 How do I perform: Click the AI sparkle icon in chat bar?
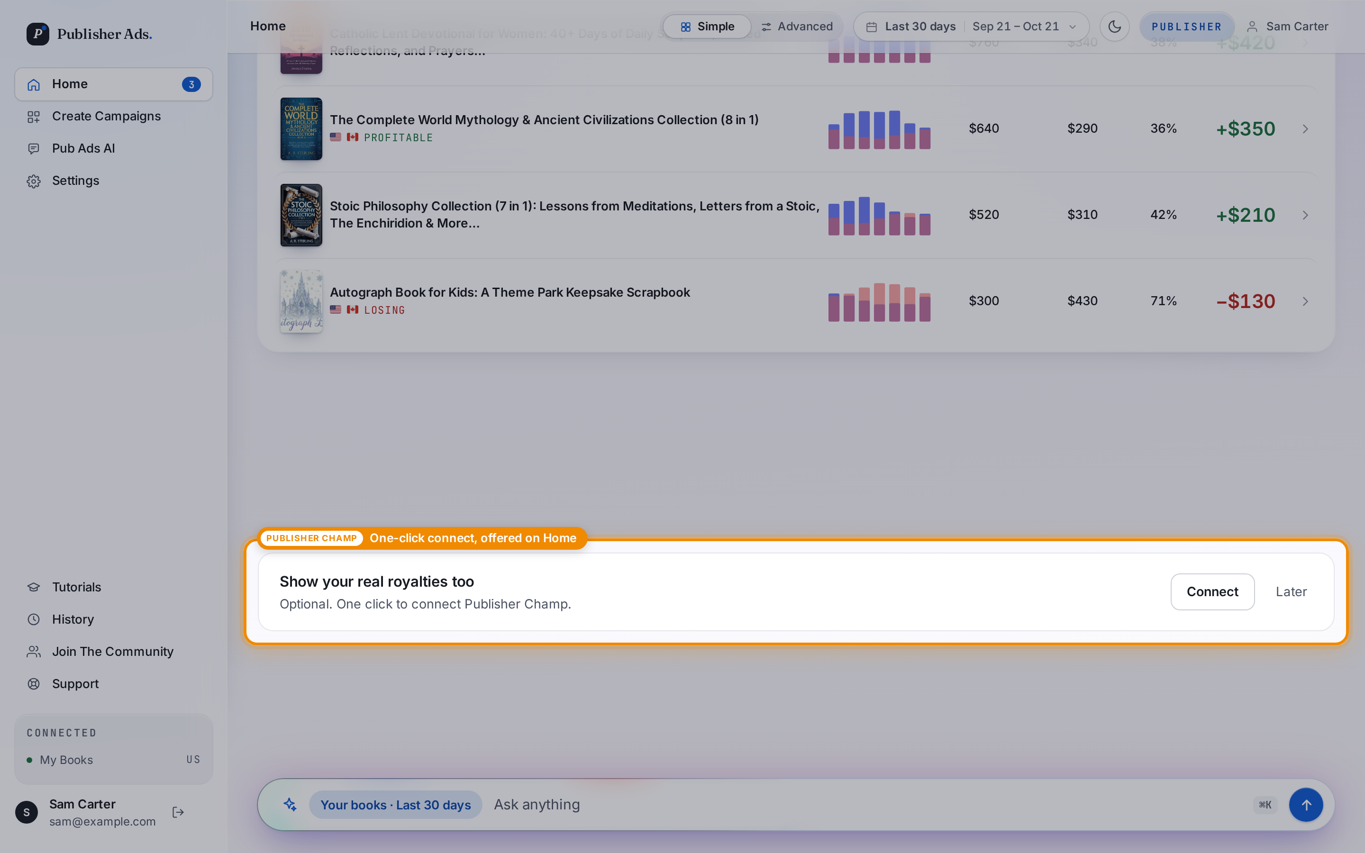(290, 805)
